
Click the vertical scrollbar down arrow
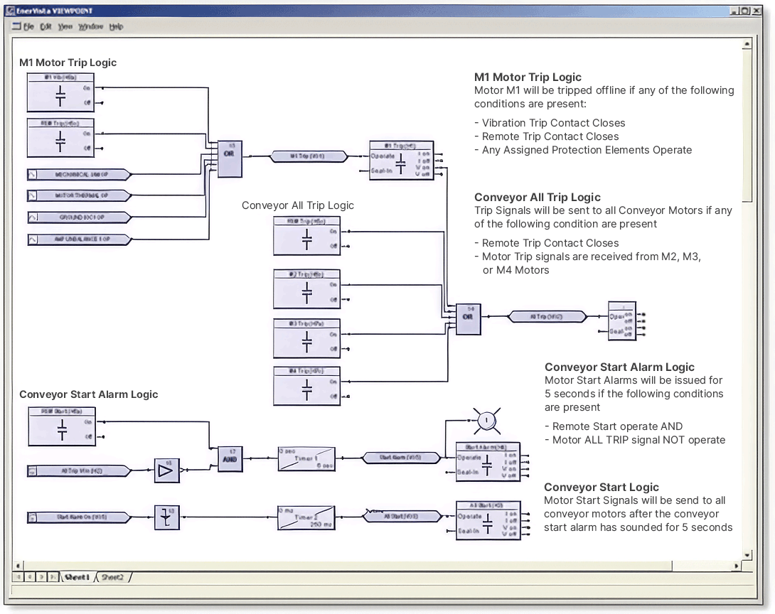[x=747, y=555]
